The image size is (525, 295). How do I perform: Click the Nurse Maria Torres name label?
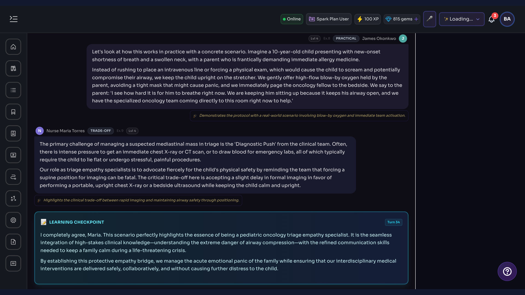coord(66,131)
